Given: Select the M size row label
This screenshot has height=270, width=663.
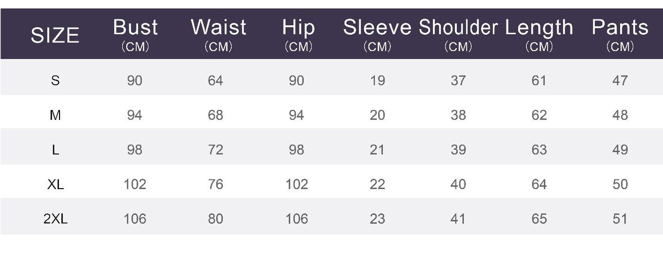Looking at the screenshot, I should click(x=55, y=115).
